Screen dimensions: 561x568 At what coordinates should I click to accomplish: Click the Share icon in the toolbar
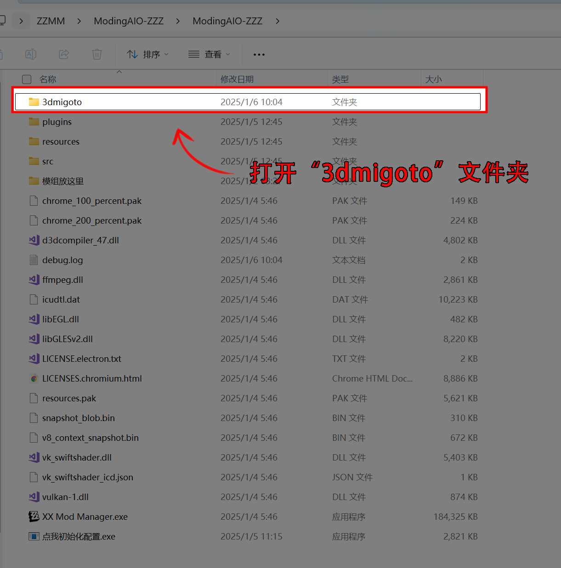pyautogui.click(x=63, y=54)
